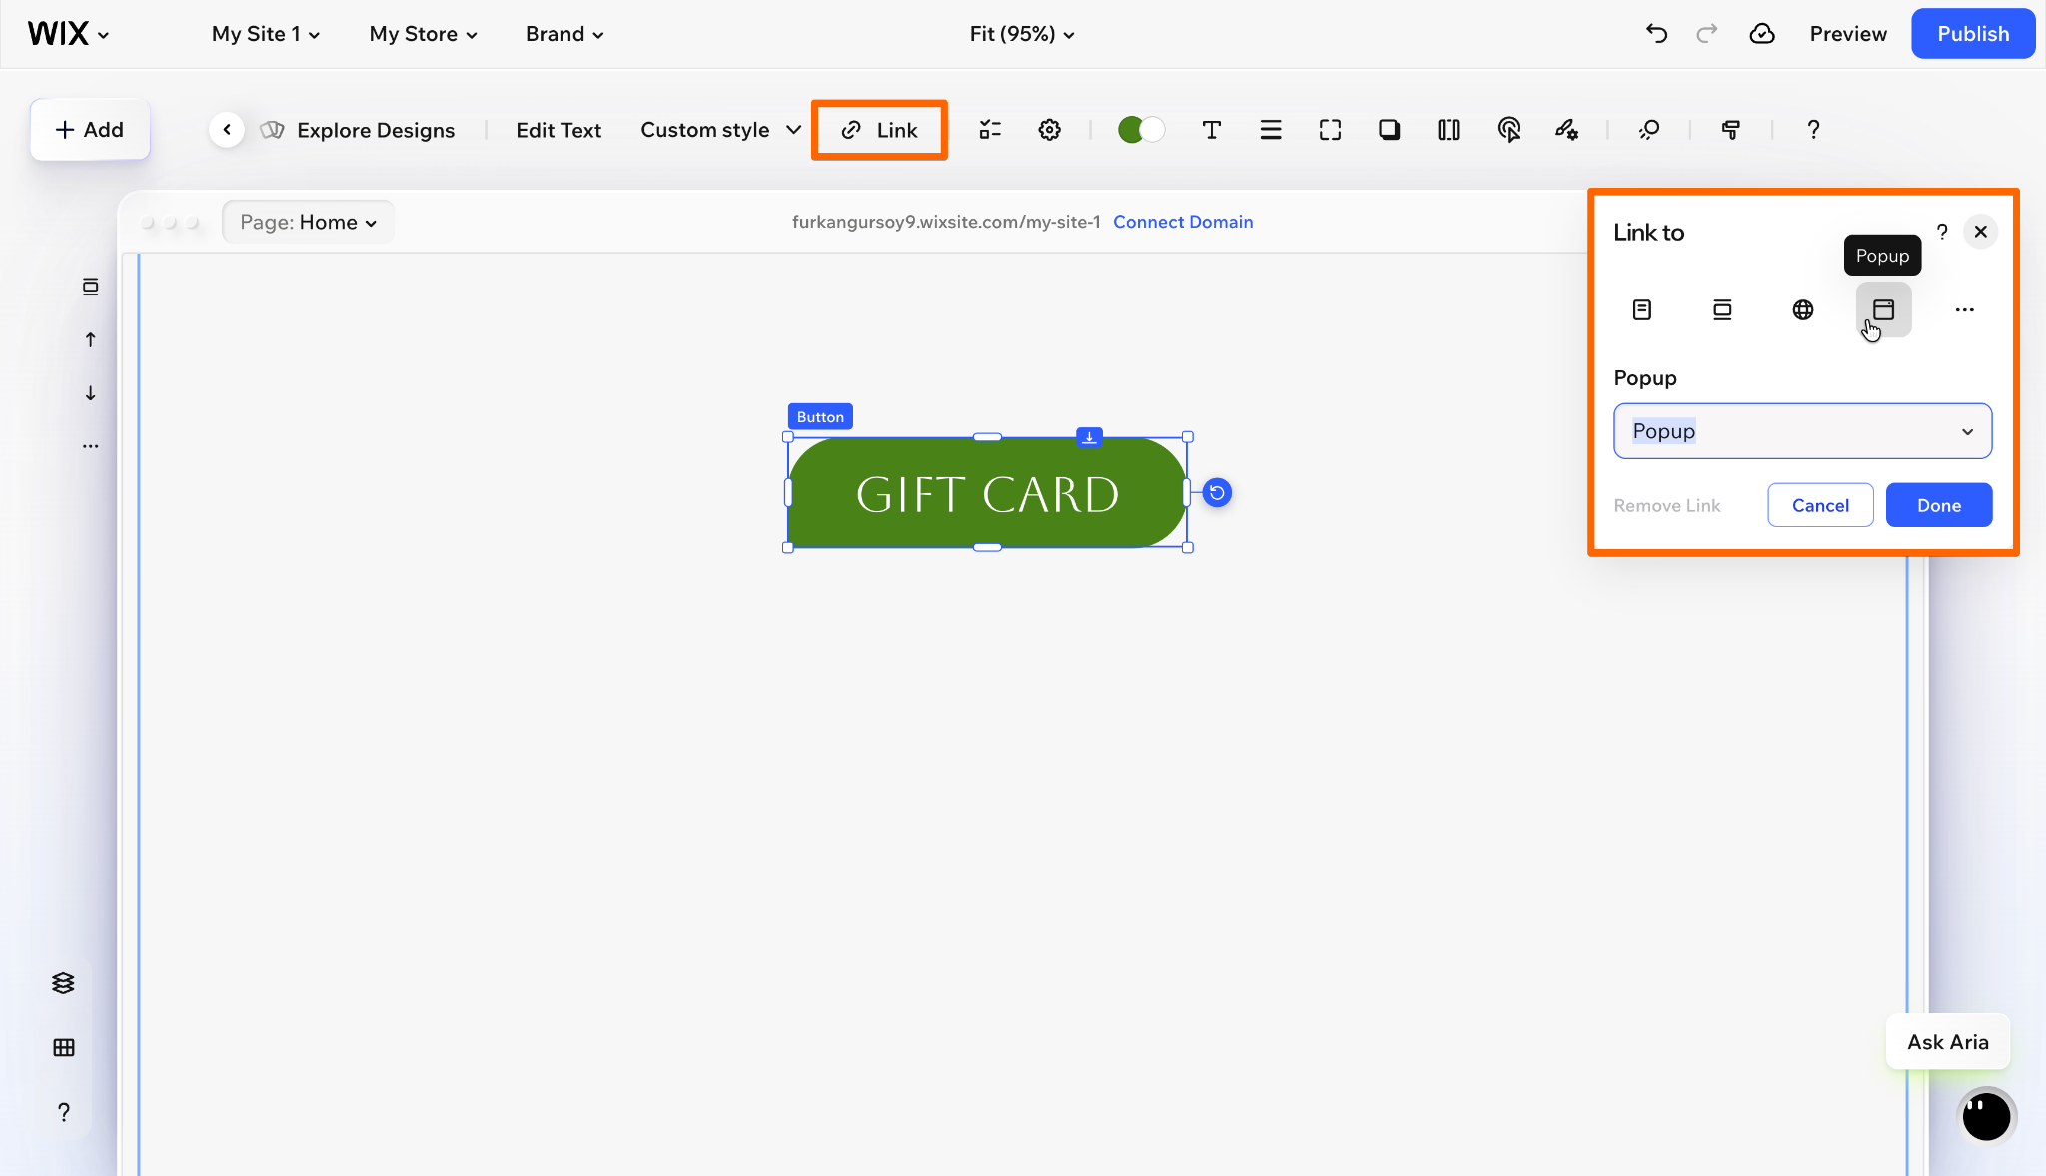The image size is (2046, 1176).
Task: Click the Add button
Action: pyautogui.click(x=90, y=130)
